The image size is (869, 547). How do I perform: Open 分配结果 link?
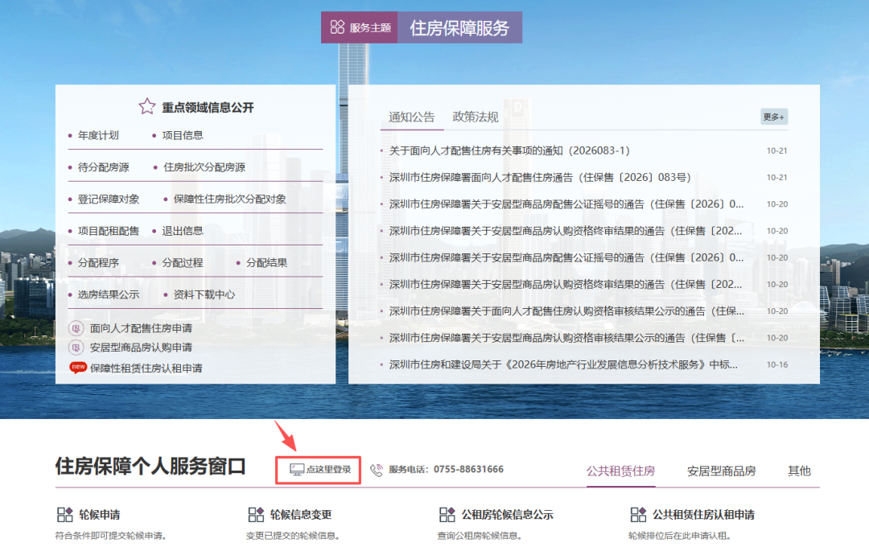pos(266,263)
